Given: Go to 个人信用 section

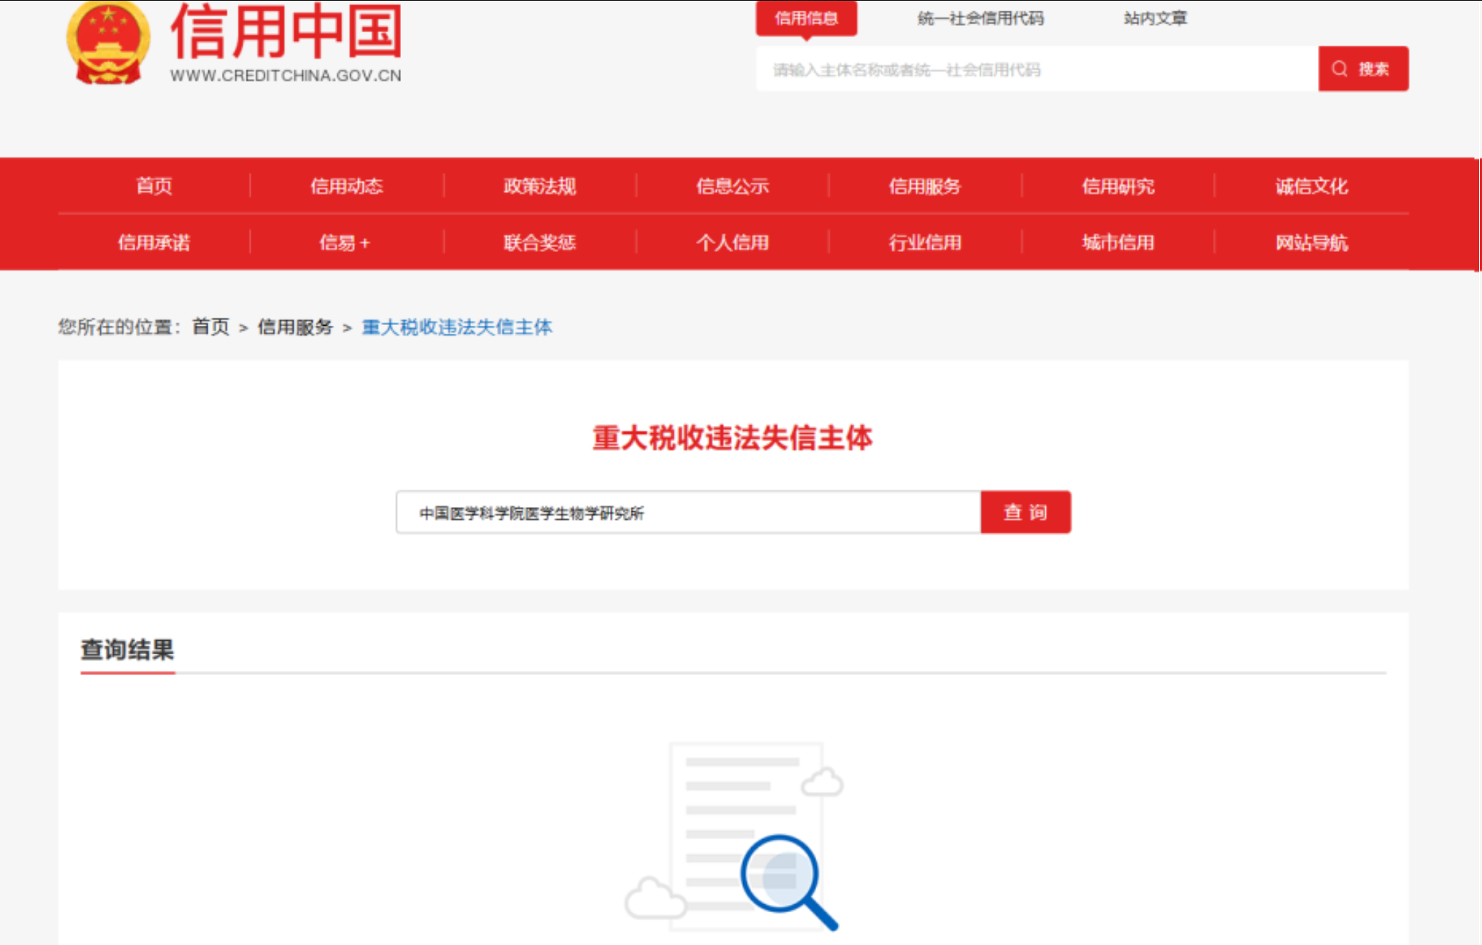Looking at the screenshot, I should [x=732, y=243].
